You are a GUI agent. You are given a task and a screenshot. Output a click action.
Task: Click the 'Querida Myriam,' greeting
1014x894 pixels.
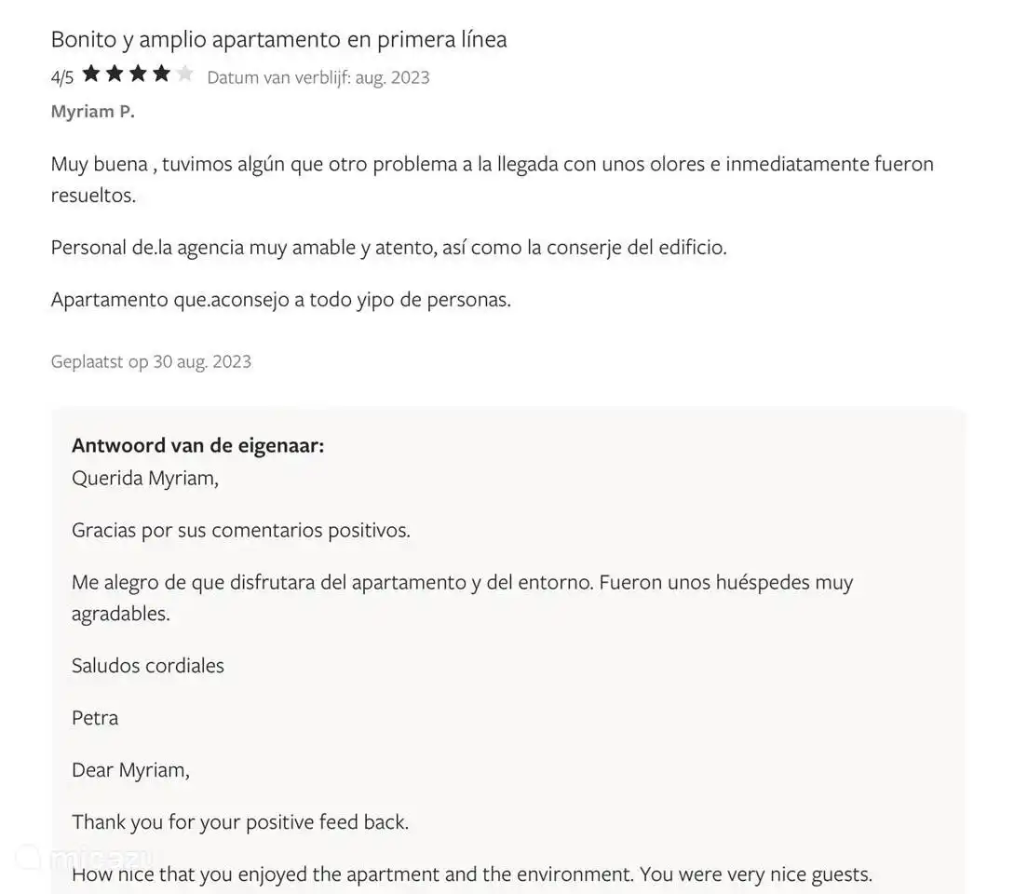click(144, 479)
